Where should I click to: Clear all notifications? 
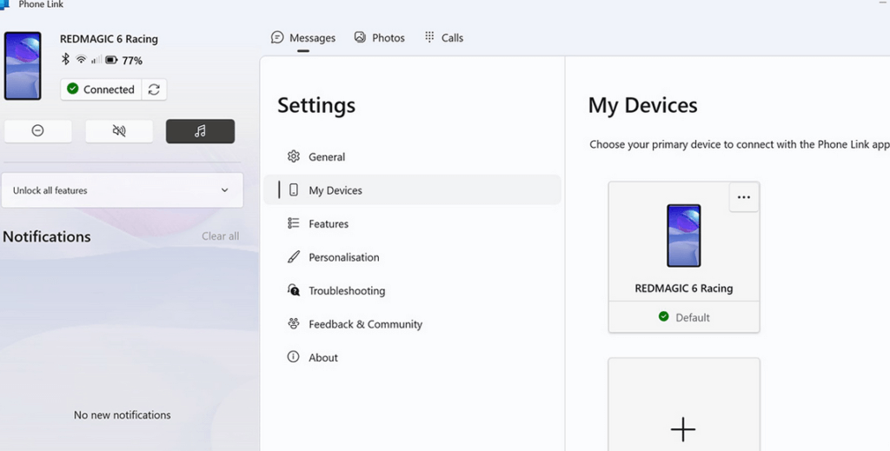220,236
